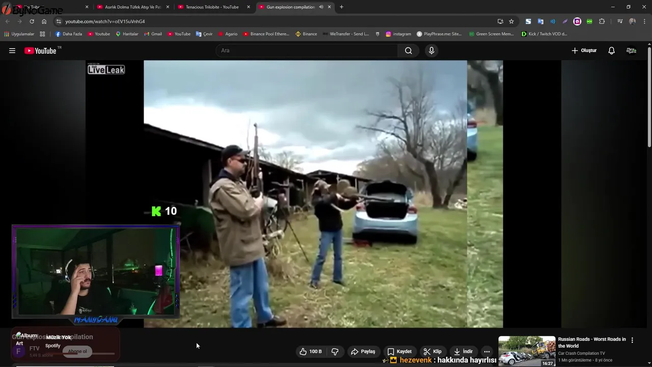
Task: Reload the page
Action: coord(32,21)
